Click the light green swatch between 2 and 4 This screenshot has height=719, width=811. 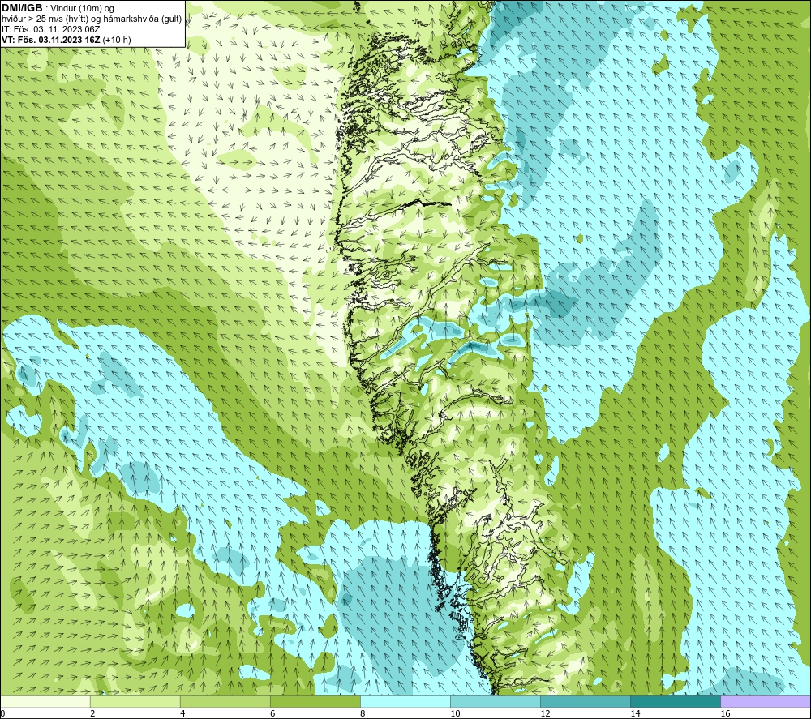coord(135,701)
